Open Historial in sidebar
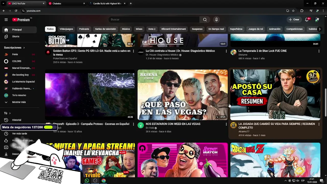 point(20,120)
